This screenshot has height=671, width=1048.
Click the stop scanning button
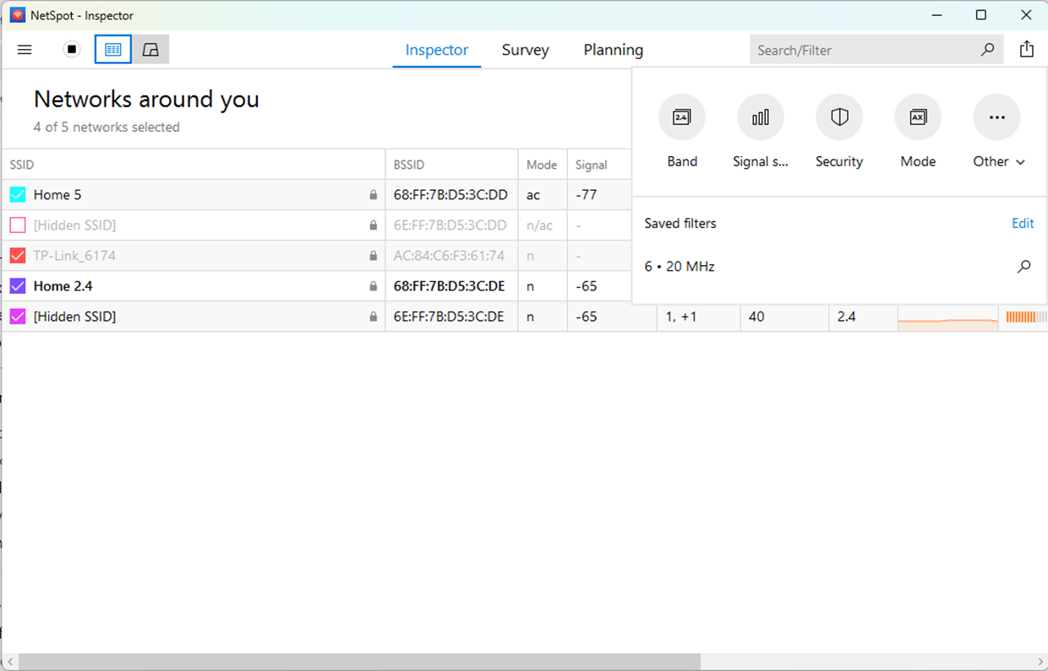click(72, 49)
